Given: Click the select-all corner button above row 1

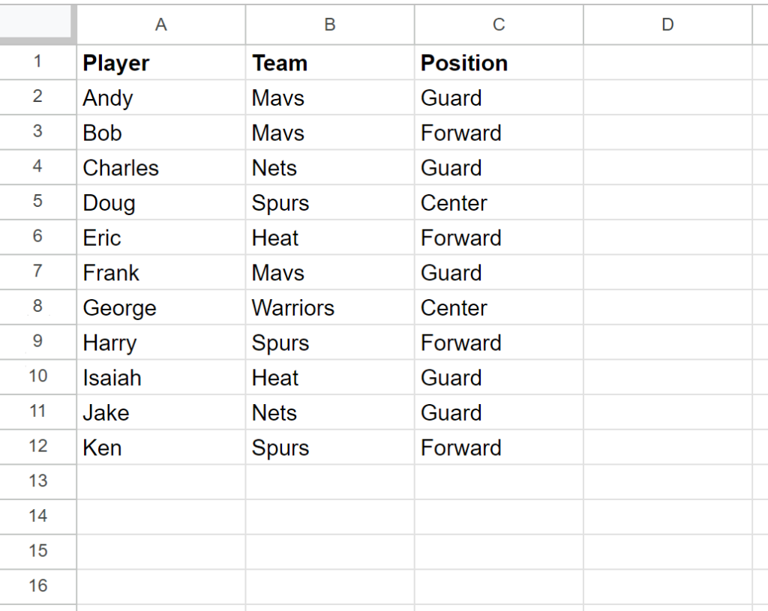Looking at the screenshot, I should tap(37, 23).
